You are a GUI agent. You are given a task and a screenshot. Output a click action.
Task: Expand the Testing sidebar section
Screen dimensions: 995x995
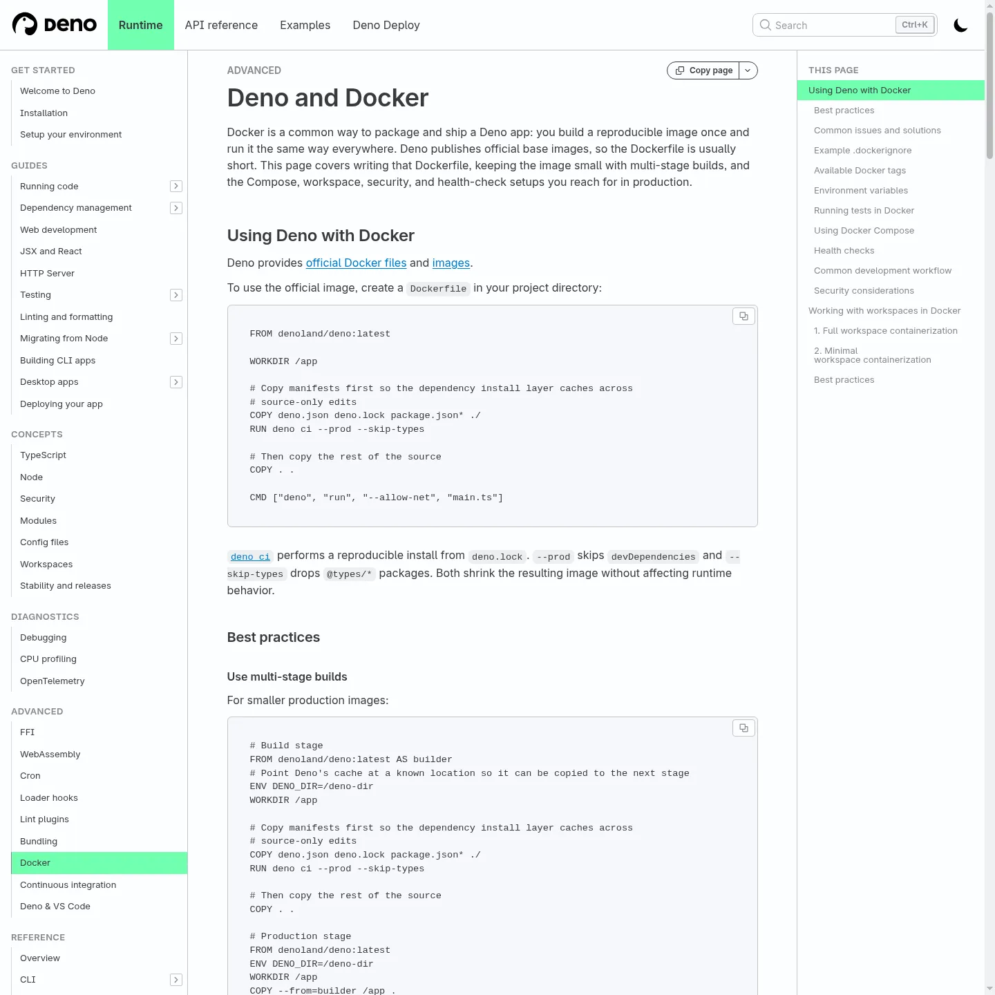[176, 295]
